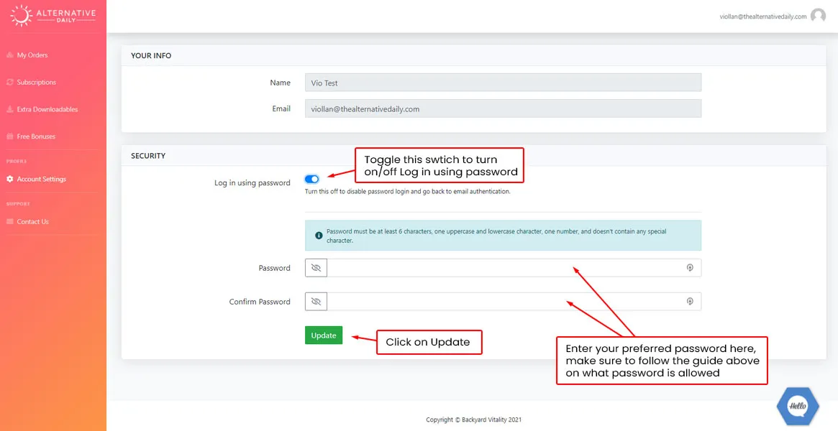The width and height of the screenshot is (838, 431).
Task: Show password in Confirm Password field
Action: [x=316, y=302]
